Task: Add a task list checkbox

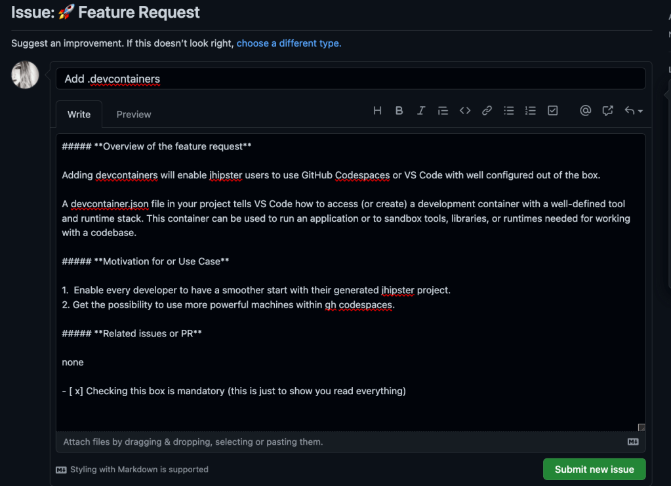Action: [x=553, y=111]
